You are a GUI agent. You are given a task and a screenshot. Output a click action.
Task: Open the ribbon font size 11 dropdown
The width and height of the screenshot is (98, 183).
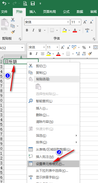(x=79, y=22)
